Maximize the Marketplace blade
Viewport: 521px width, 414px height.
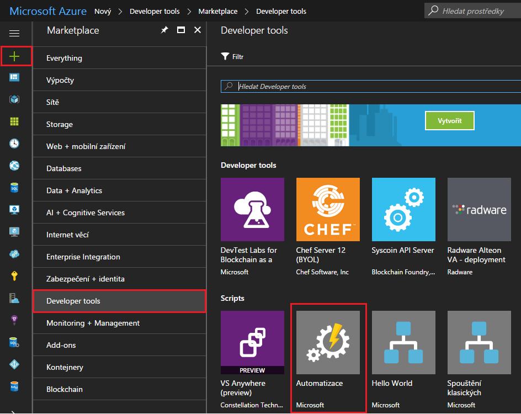pyautogui.click(x=181, y=30)
